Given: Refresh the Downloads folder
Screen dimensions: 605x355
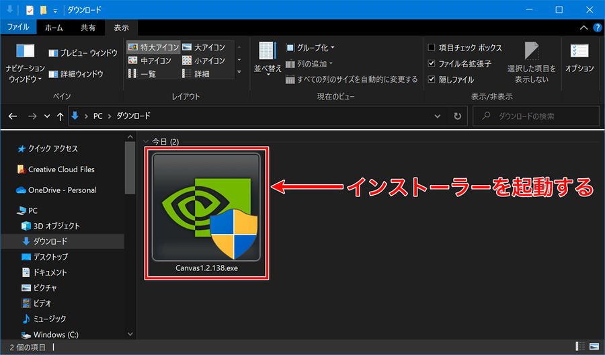Looking at the screenshot, I should [x=457, y=116].
